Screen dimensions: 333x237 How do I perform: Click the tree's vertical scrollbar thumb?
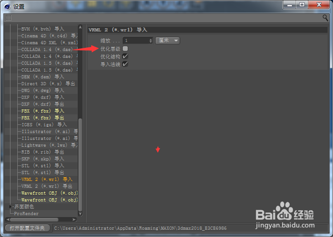[80, 165]
